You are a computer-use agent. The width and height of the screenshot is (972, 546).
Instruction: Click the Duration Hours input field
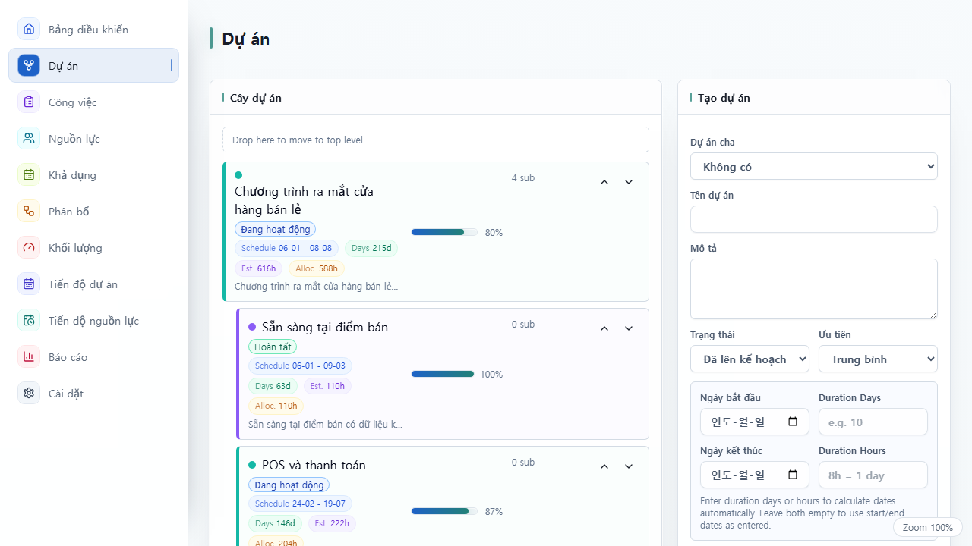pos(873,475)
